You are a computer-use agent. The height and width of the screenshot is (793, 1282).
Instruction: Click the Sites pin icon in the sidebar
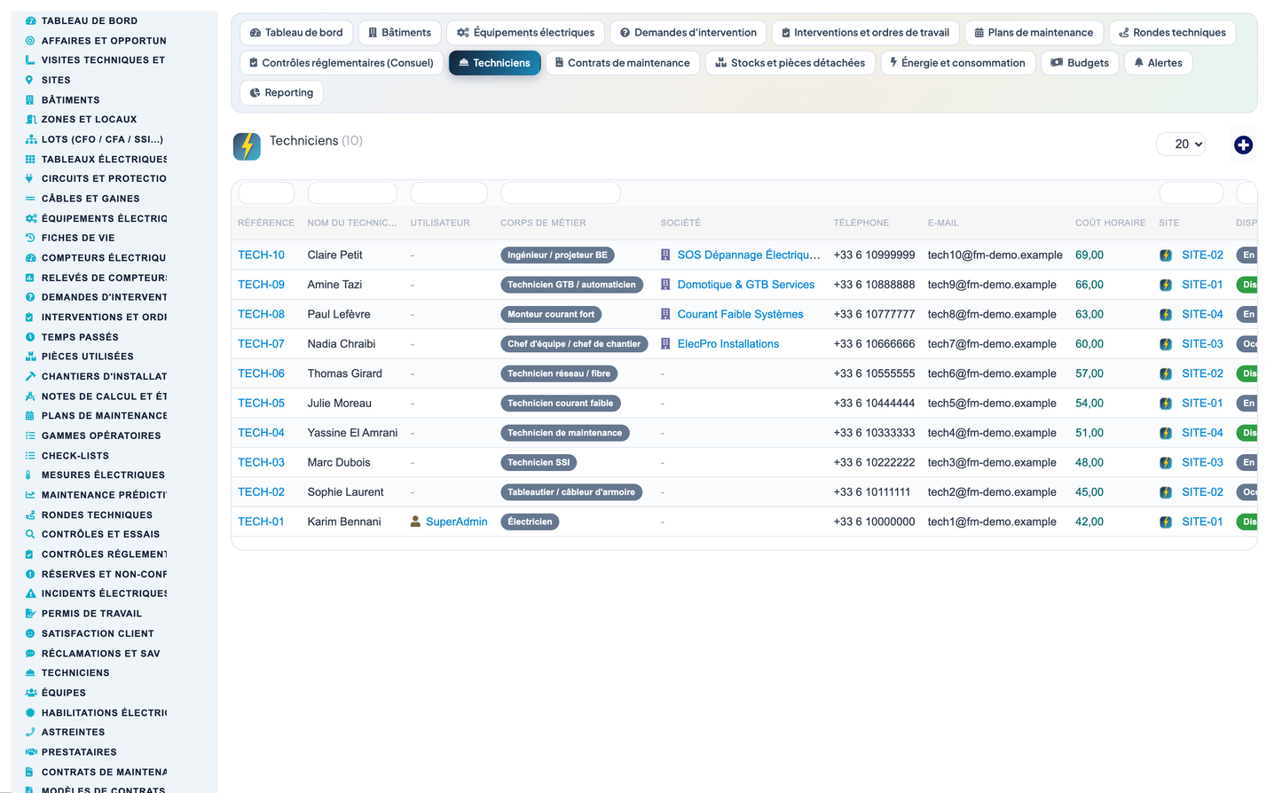[x=30, y=80]
